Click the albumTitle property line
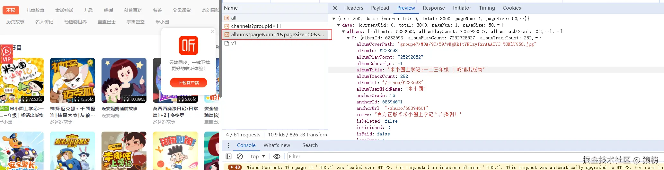This screenshot has height=170, width=664. 496,70
